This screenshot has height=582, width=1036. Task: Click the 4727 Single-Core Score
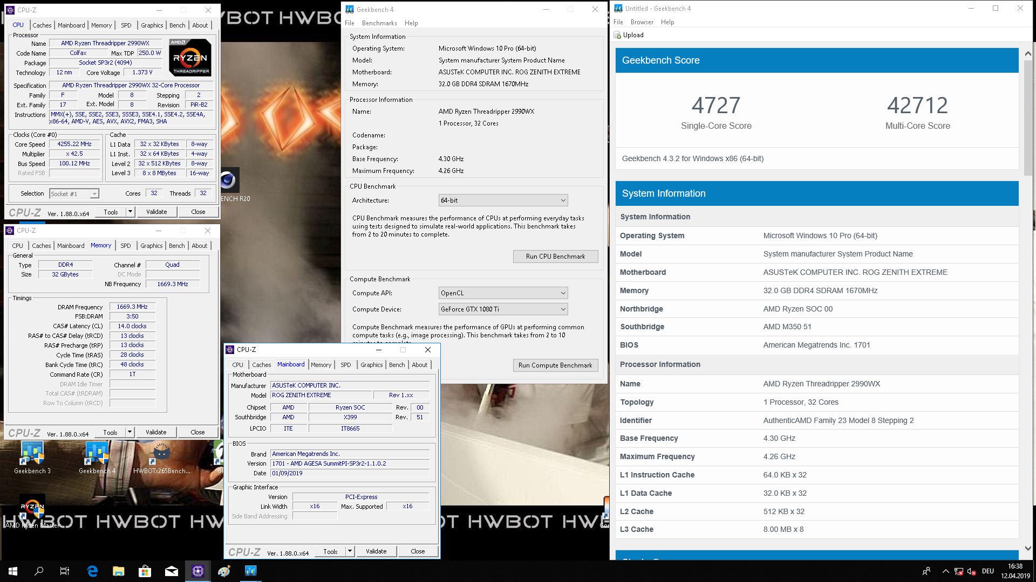pos(716,106)
